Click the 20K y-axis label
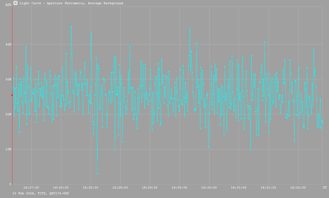Screen dimensions: 329x198 click(8, 114)
